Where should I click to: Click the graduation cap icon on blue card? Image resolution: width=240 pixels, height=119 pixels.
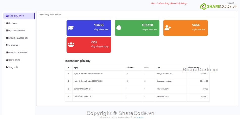tap(71, 28)
